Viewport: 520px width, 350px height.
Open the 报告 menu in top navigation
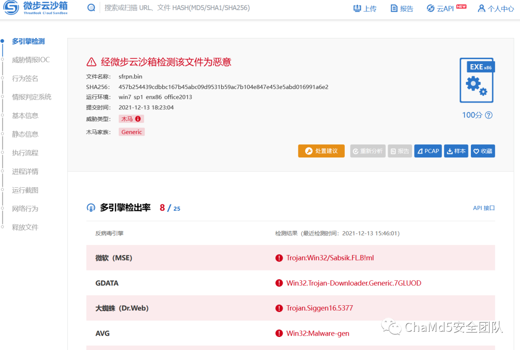(x=402, y=8)
